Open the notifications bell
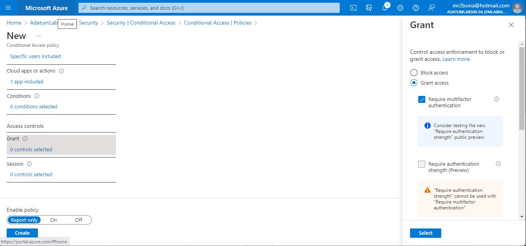 coord(385,8)
